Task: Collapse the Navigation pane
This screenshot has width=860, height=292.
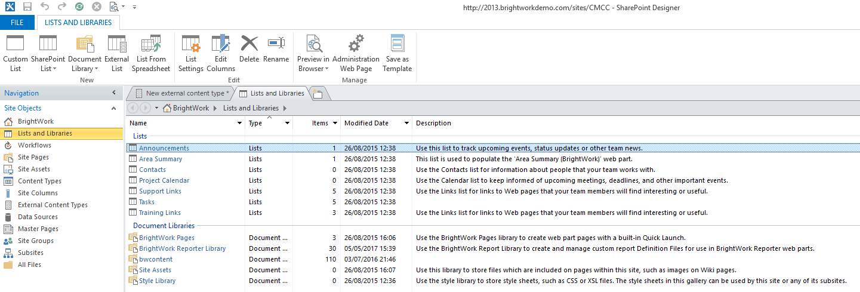Action: tap(114, 93)
